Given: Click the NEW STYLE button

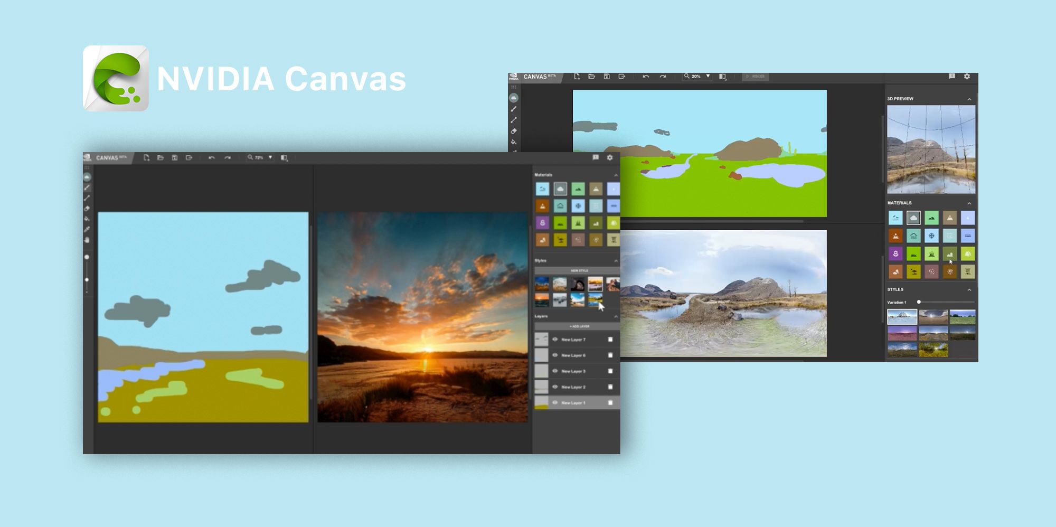Looking at the screenshot, I should click(x=577, y=270).
